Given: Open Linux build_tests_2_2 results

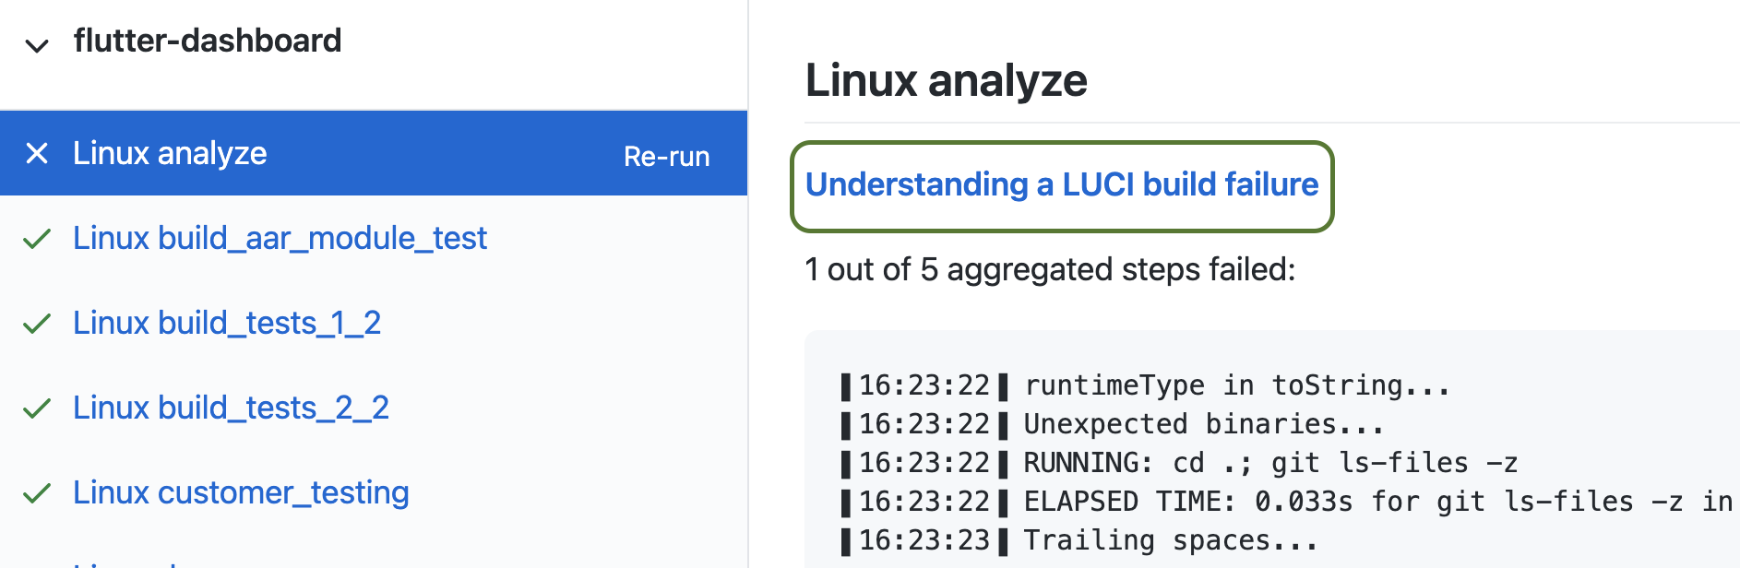Looking at the screenshot, I should click(x=232, y=408).
